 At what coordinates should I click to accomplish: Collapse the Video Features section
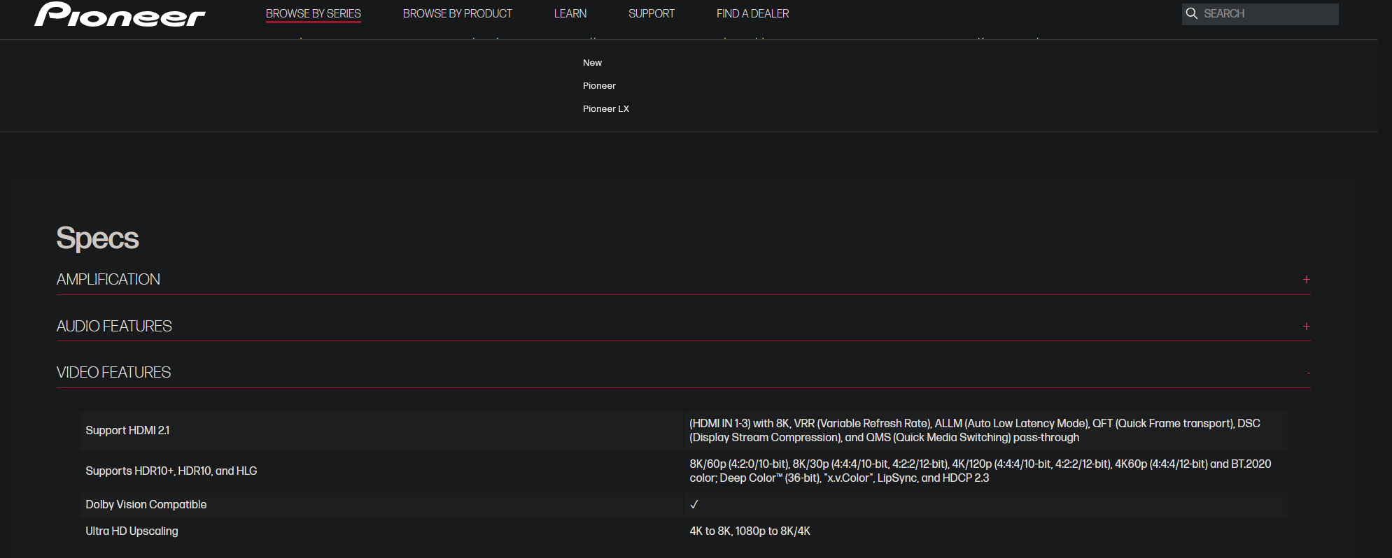click(x=683, y=372)
